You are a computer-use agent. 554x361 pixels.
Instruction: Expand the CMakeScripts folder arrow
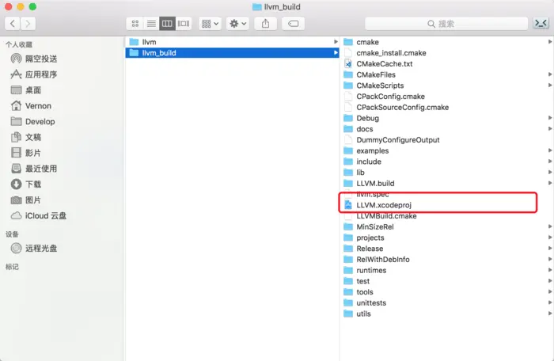click(550, 85)
